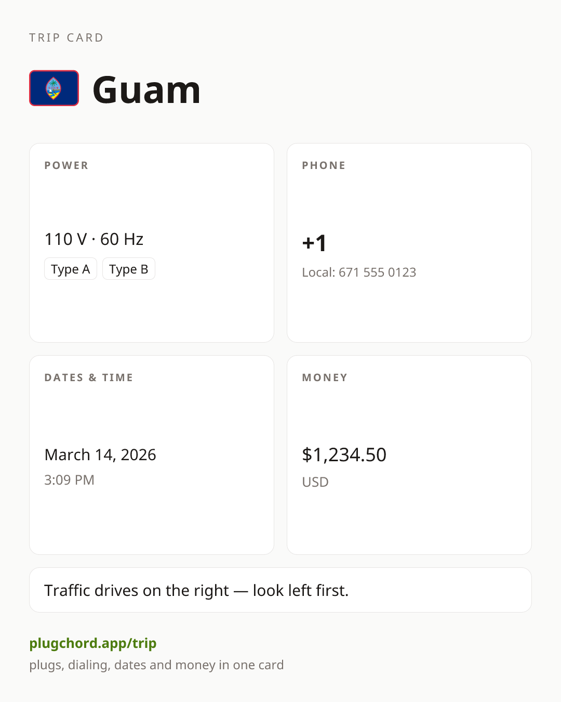Click the 110 V · 60 Hz voltage text
The height and width of the screenshot is (702, 561).
click(x=94, y=239)
